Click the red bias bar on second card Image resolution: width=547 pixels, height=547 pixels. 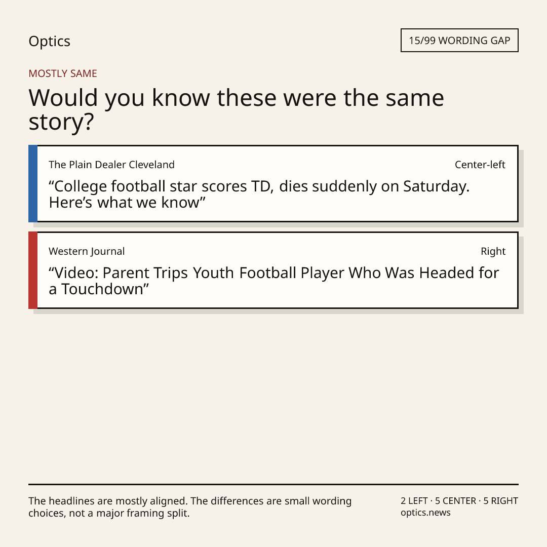point(33,270)
